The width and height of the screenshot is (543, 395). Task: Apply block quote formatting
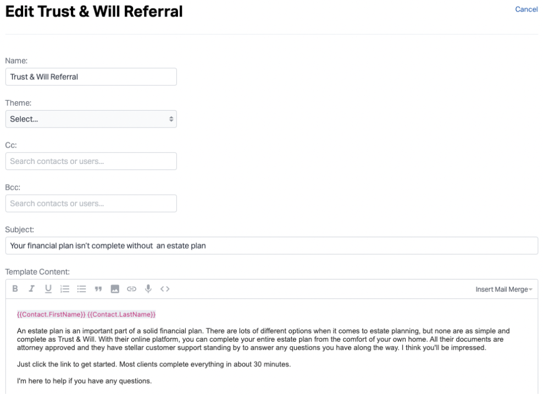98,289
